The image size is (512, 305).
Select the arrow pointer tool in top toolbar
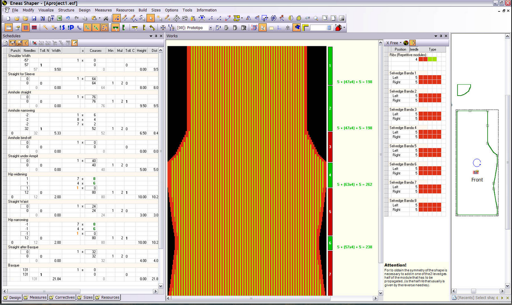tap(151, 18)
